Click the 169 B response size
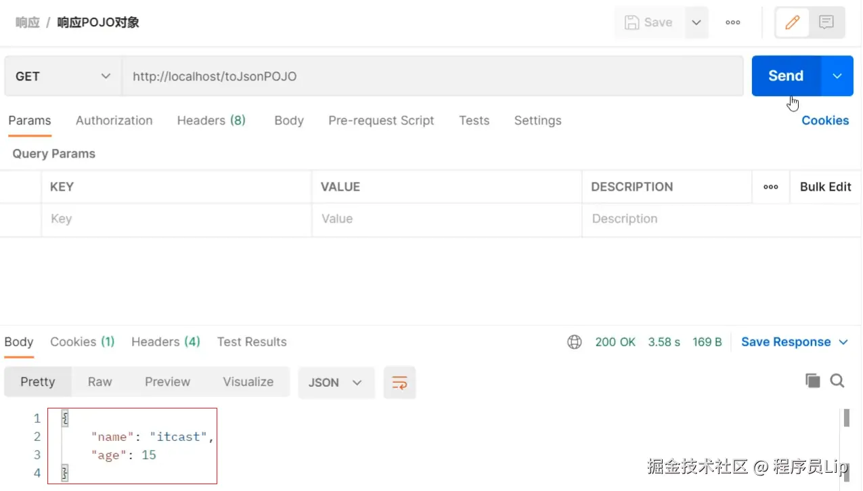The image size is (863, 491). point(707,342)
